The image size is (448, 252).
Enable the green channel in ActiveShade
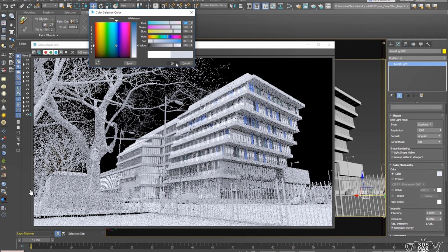click(x=51, y=52)
